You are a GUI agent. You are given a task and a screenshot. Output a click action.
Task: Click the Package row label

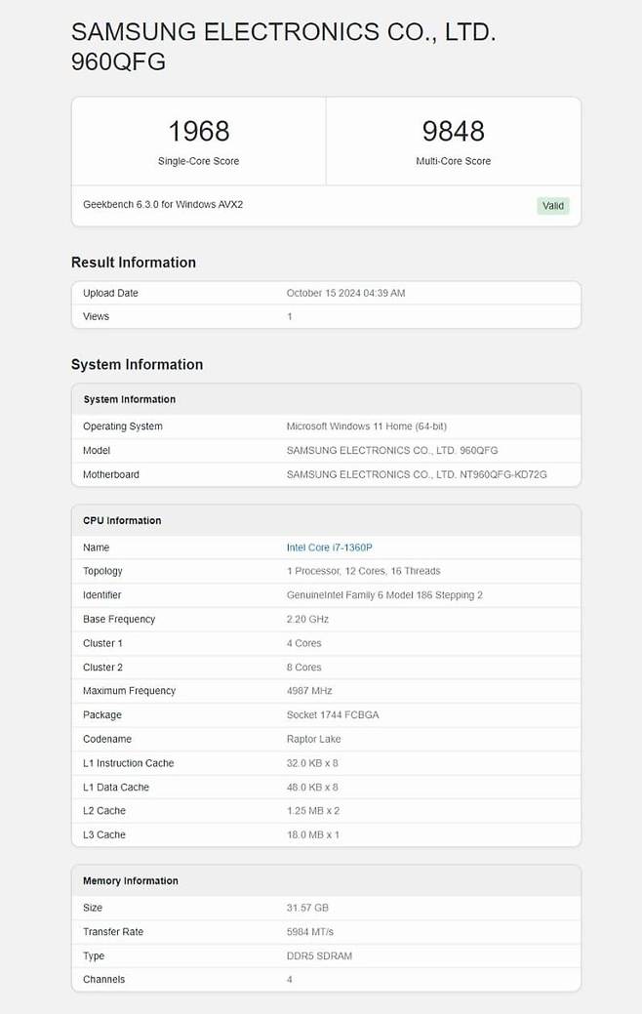pos(102,714)
